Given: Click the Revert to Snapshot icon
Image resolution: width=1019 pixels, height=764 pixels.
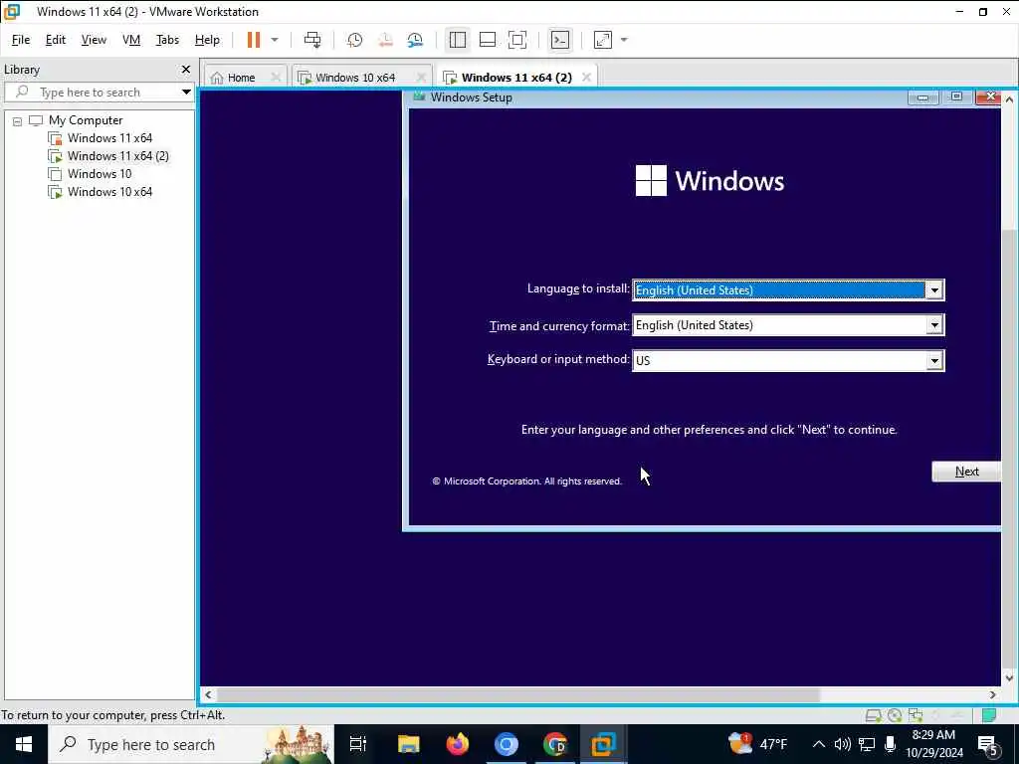Looking at the screenshot, I should pyautogui.click(x=385, y=40).
